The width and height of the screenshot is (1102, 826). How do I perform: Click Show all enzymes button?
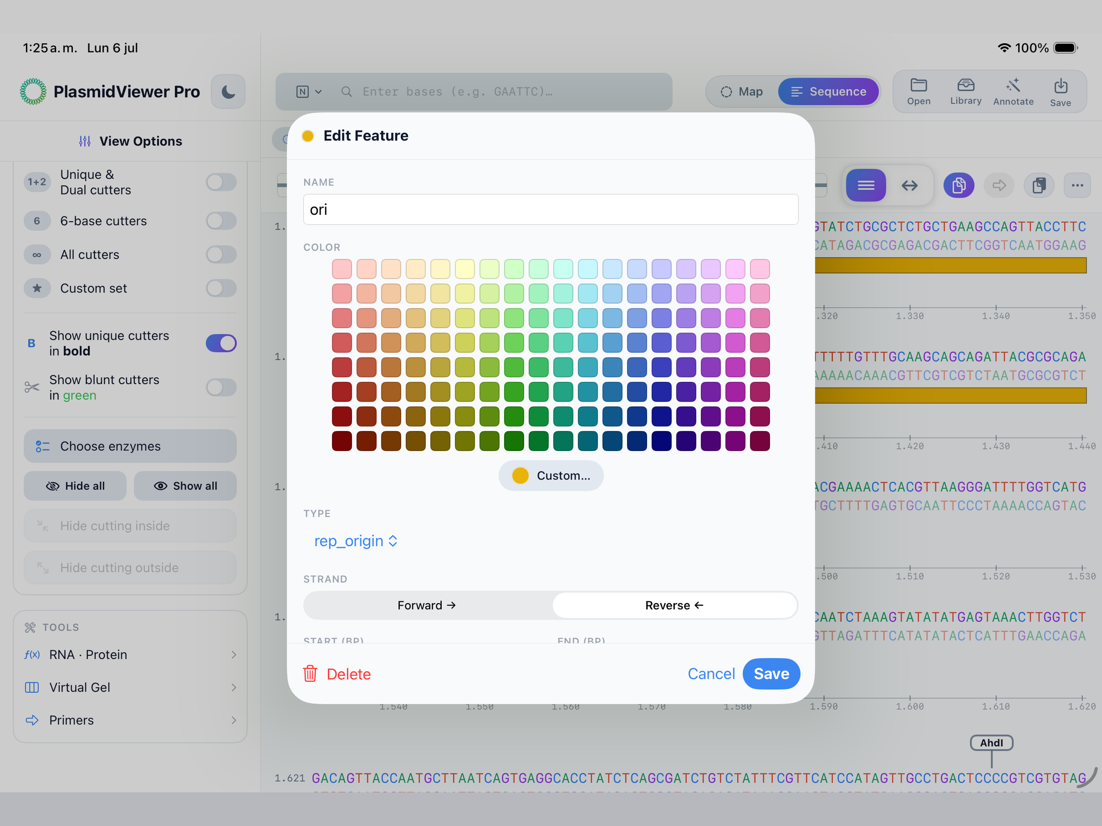pyautogui.click(x=185, y=486)
